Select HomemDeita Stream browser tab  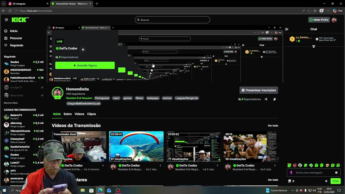[x=72, y=4]
